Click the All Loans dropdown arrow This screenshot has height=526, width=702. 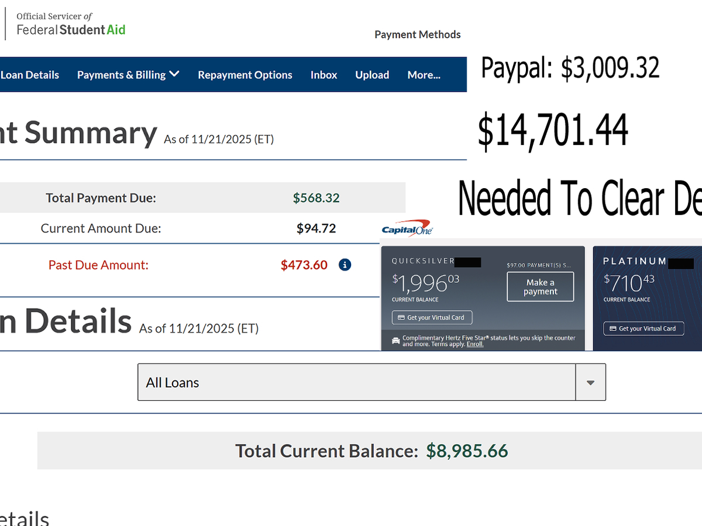click(x=590, y=382)
